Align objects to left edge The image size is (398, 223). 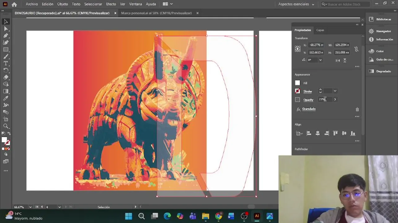coord(309,133)
